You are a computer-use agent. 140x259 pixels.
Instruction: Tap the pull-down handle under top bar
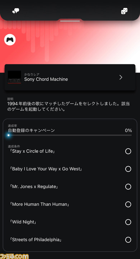click(x=70, y=21)
